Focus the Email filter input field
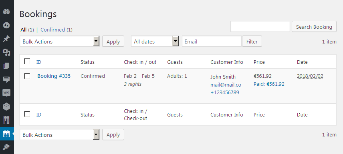 pyautogui.click(x=212, y=41)
